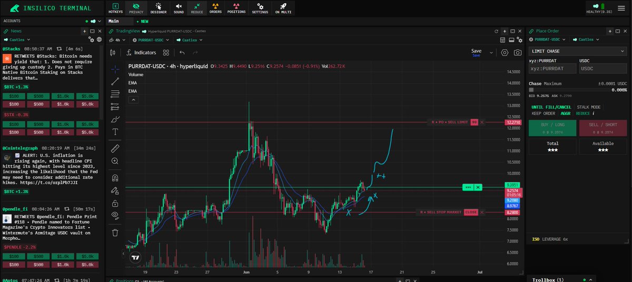Open PURRDAT-USDC dropdown in Place Order
Screen dimensions: 632x282
point(547,40)
